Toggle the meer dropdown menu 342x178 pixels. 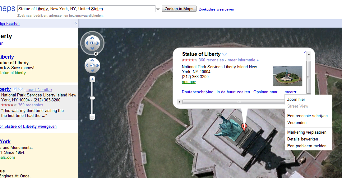click(290, 92)
